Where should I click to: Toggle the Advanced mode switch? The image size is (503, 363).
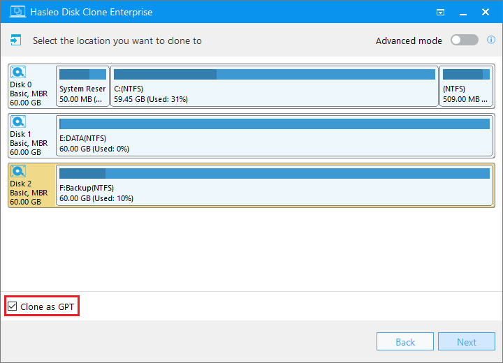464,40
